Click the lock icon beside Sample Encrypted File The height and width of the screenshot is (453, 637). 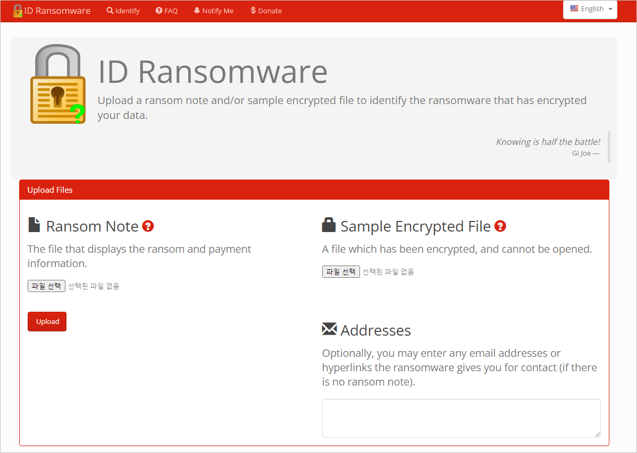coord(329,225)
